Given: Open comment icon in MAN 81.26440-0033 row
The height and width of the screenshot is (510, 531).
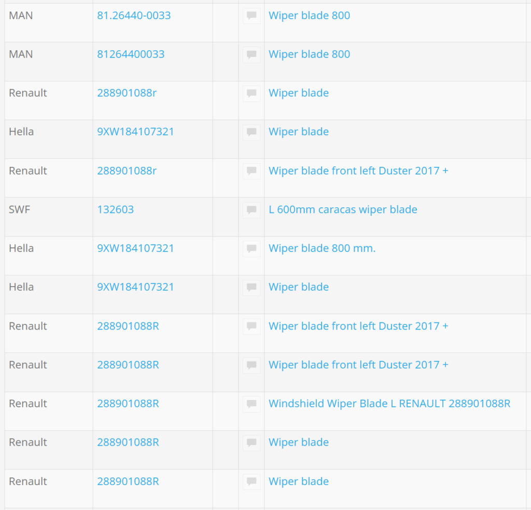Looking at the screenshot, I should [x=251, y=16].
